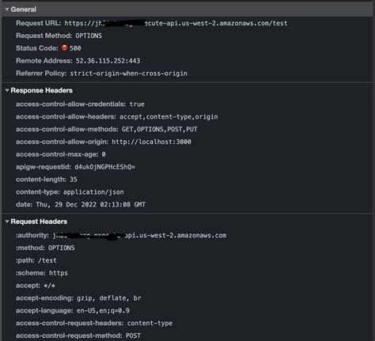Click the access-control-allow-origin localhost value
375x341 pixels.
[x=151, y=142]
